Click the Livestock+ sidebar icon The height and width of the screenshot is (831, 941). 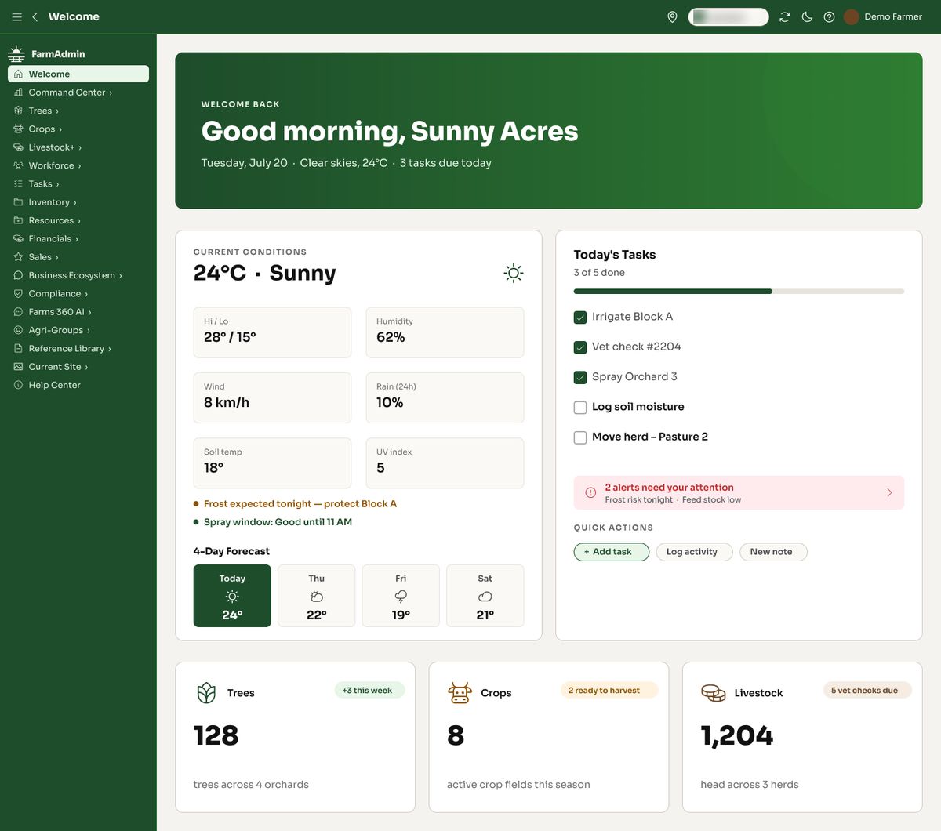click(x=18, y=147)
